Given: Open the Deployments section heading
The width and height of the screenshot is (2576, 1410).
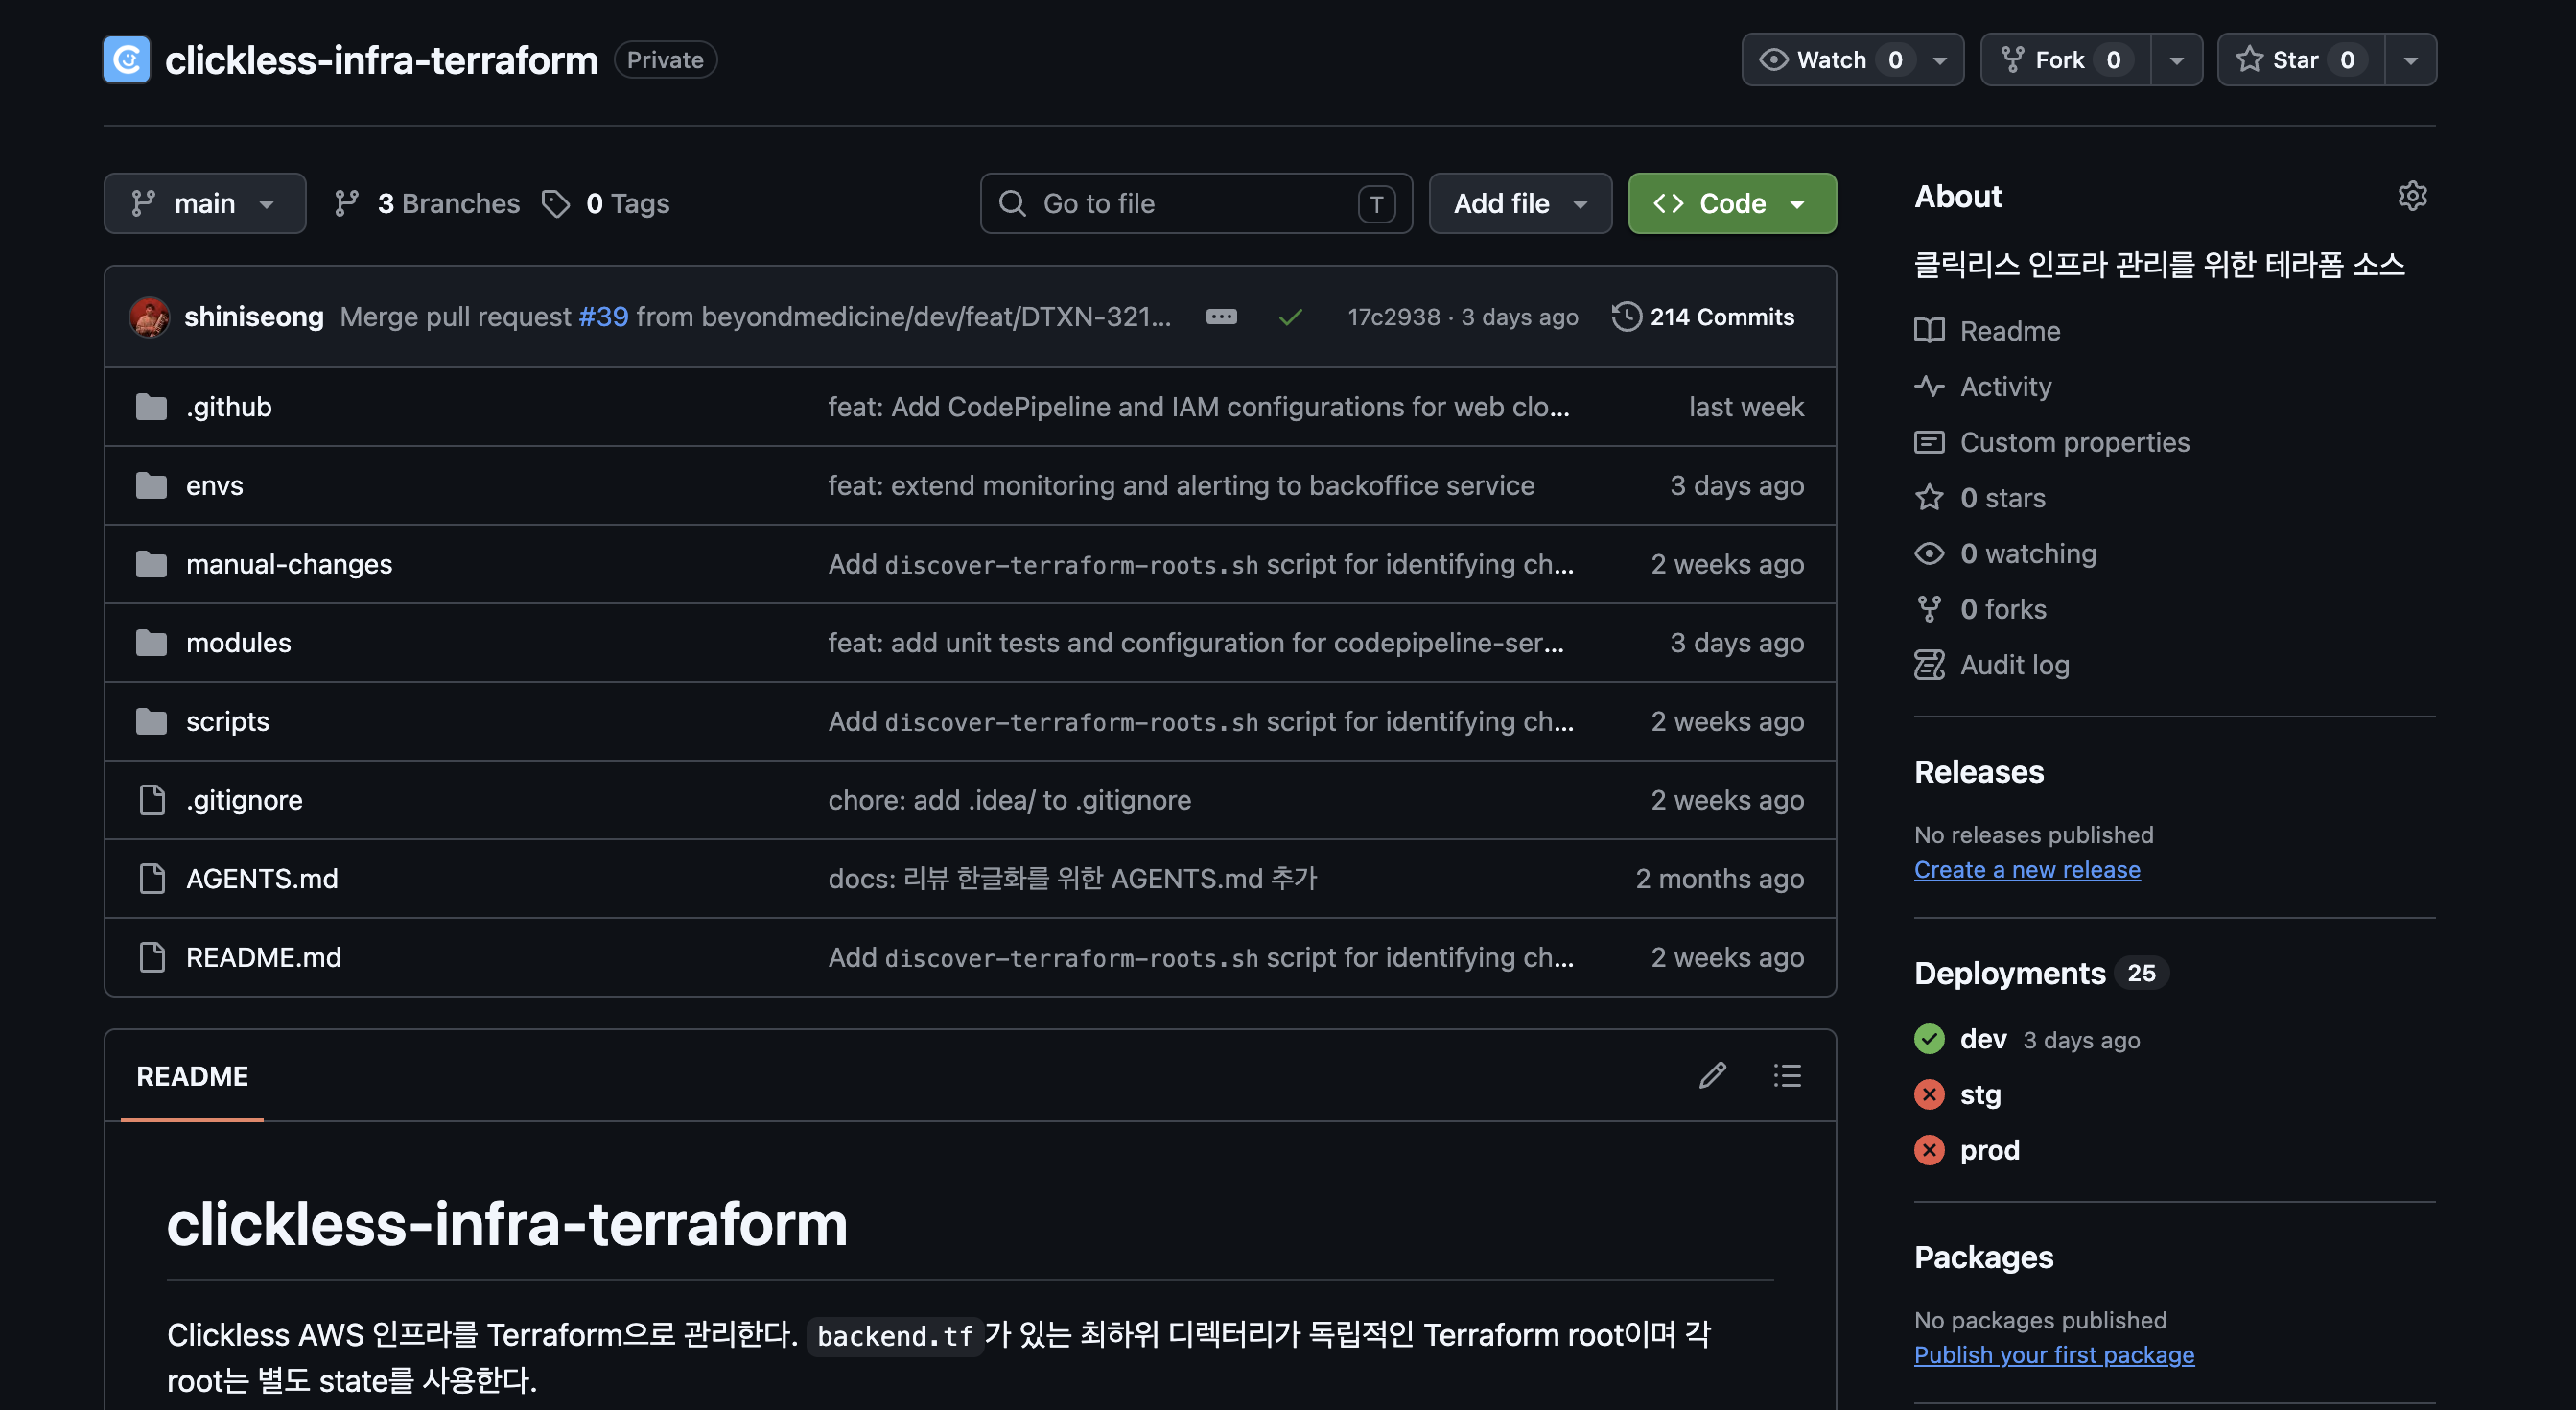Looking at the screenshot, I should (x=2010, y=973).
